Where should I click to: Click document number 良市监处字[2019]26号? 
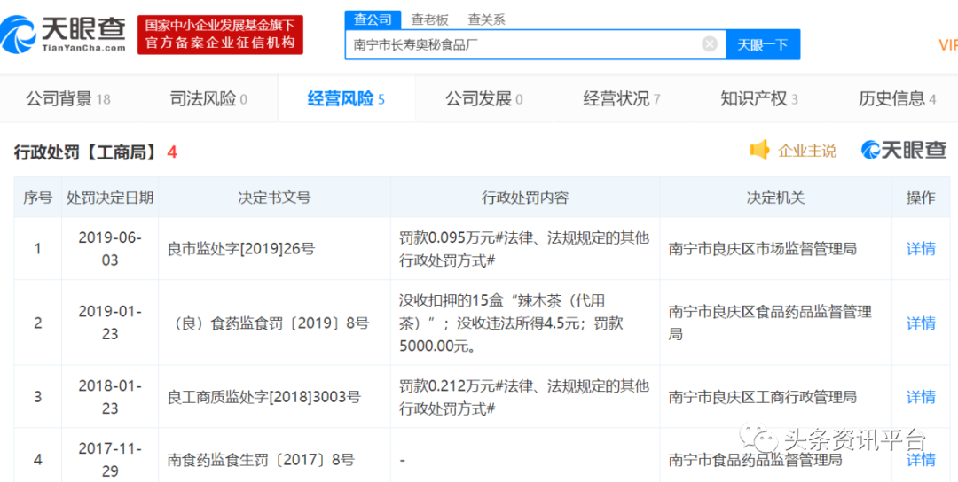(242, 249)
